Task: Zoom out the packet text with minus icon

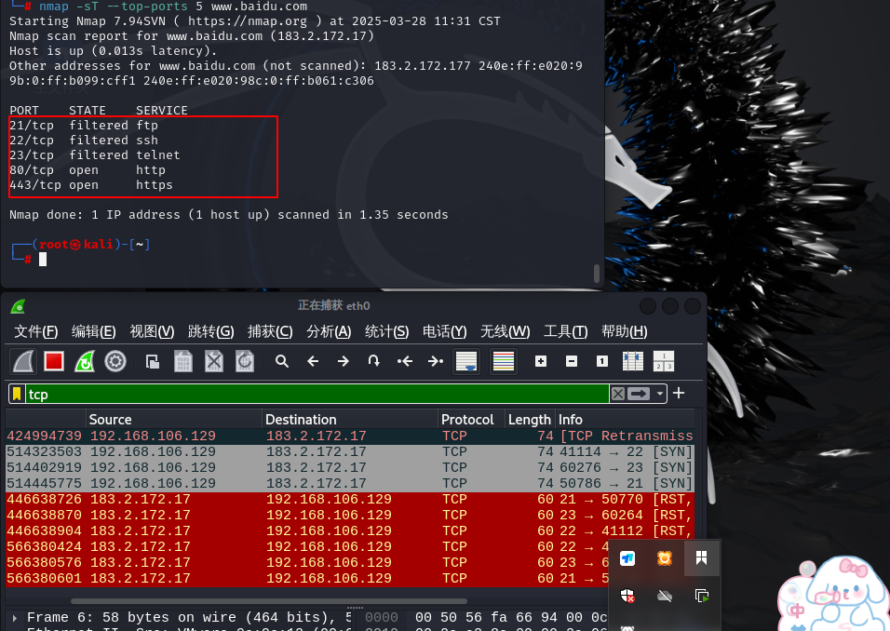Action: (572, 361)
